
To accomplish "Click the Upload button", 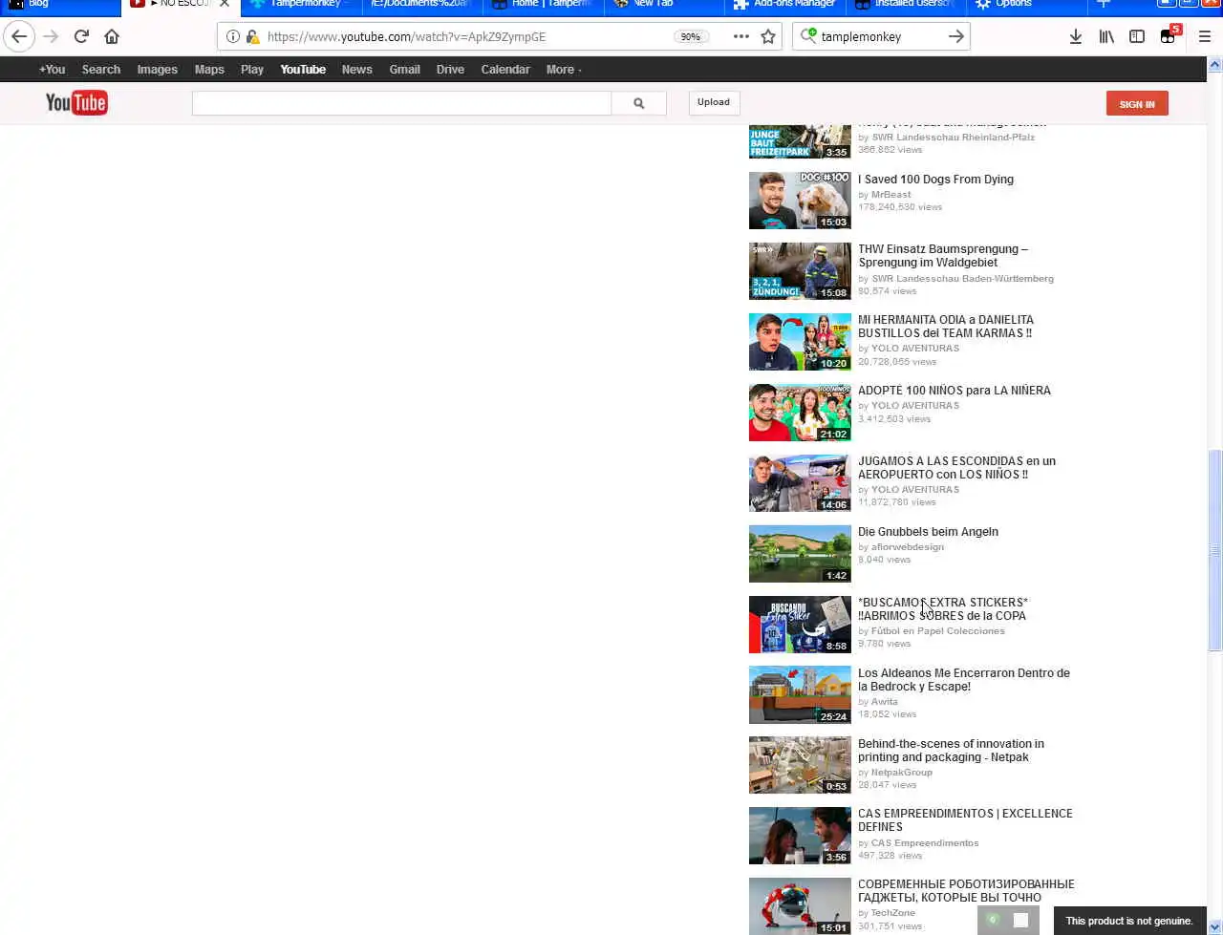I will 714,102.
